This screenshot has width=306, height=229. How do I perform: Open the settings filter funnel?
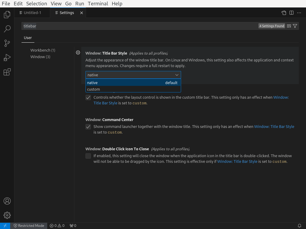[x=295, y=26]
